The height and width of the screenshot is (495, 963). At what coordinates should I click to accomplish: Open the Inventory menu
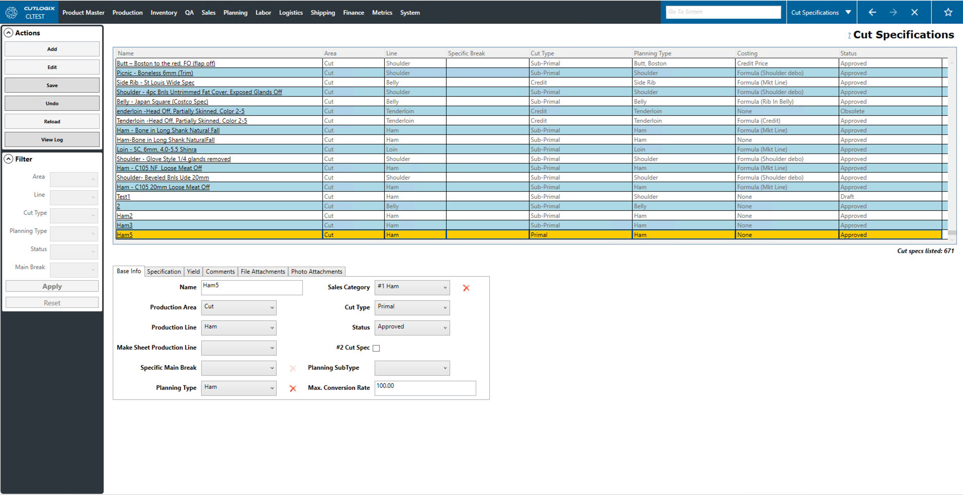[x=163, y=13]
